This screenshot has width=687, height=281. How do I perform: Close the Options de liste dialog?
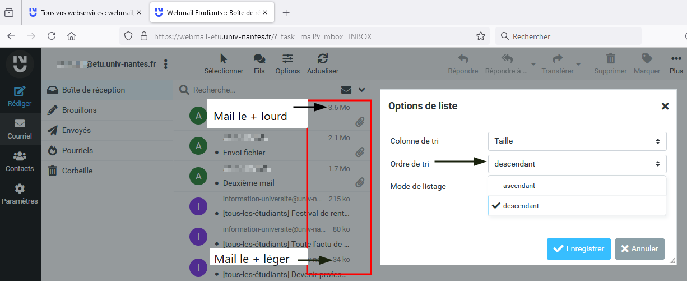[x=665, y=106]
